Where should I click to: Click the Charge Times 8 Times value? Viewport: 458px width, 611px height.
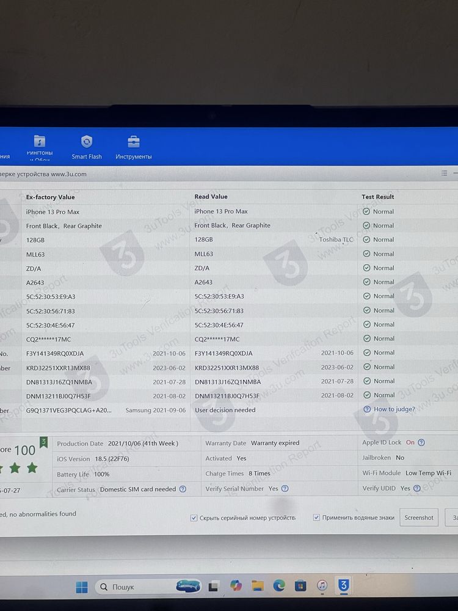pos(260,474)
